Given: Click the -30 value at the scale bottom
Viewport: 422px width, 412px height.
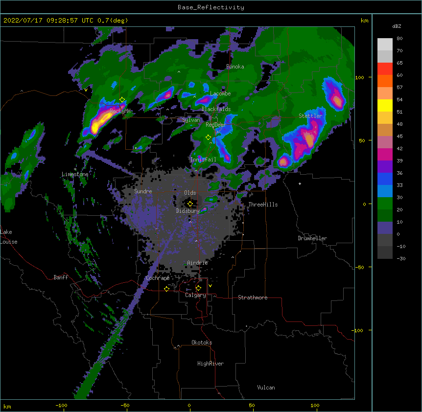Looking at the screenshot, I should click(x=401, y=259).
